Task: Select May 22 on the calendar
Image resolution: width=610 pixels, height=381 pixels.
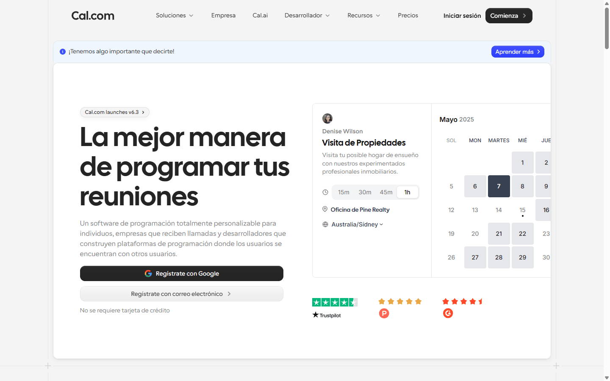Action: [523, 234]
